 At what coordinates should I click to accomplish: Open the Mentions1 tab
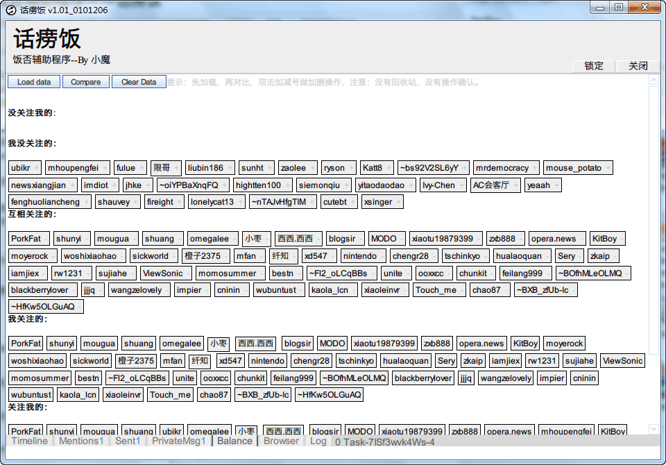pos(81,441)
